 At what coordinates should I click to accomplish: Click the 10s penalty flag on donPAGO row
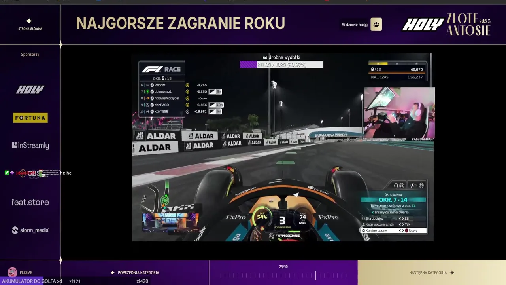pyautogui.click(x=216, y=105)
